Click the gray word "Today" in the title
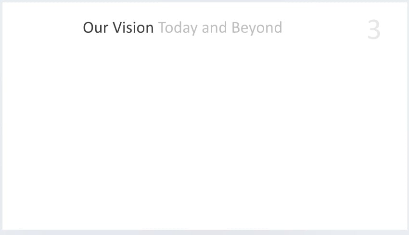409x235 pixels. point(178,28)
